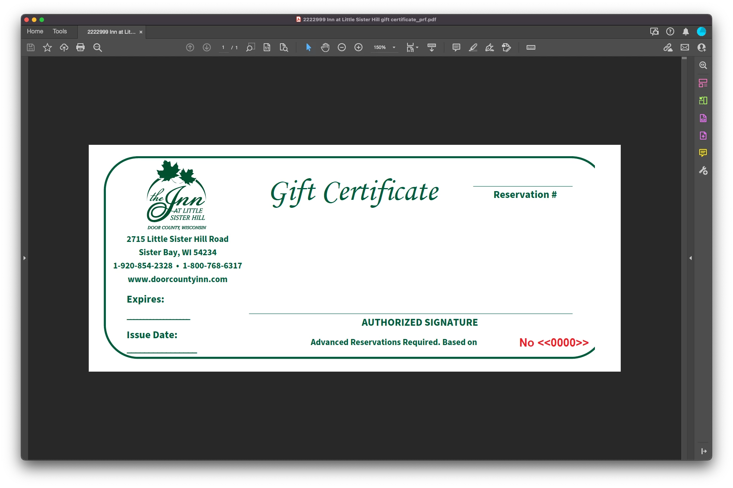Click the Find text magnifier icon
Viewport: 733px width, 488px height.
tap(98, 47)
